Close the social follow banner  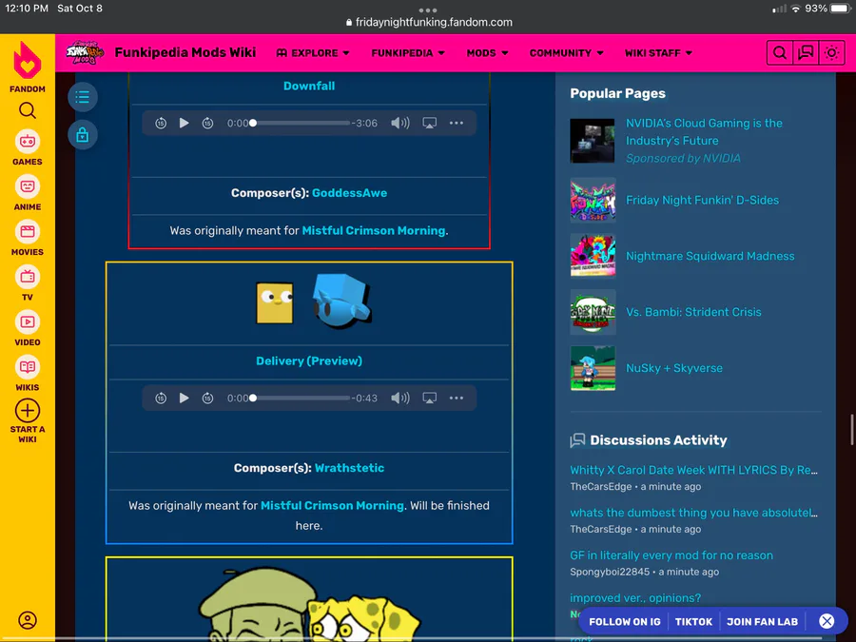click(x=827, y=621)
